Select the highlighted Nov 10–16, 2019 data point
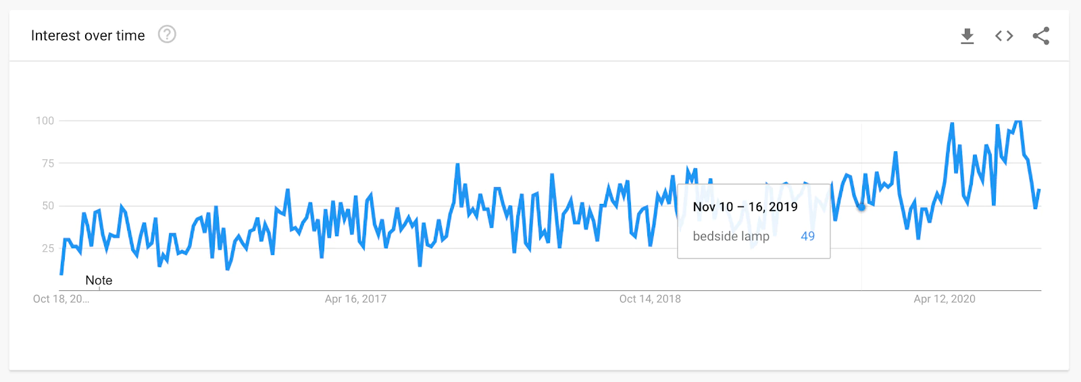 pyautogui.click(x=861, y=207)
